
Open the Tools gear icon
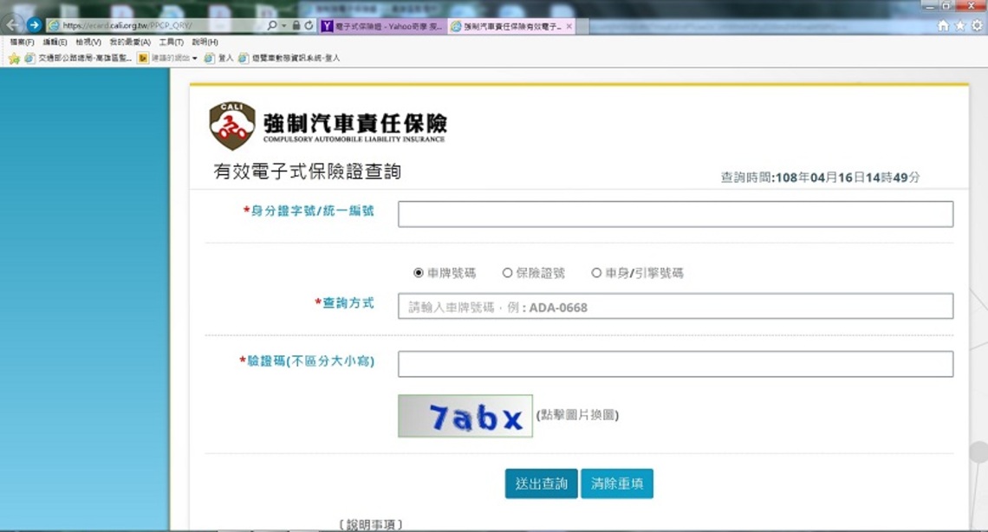coord(977,25)
